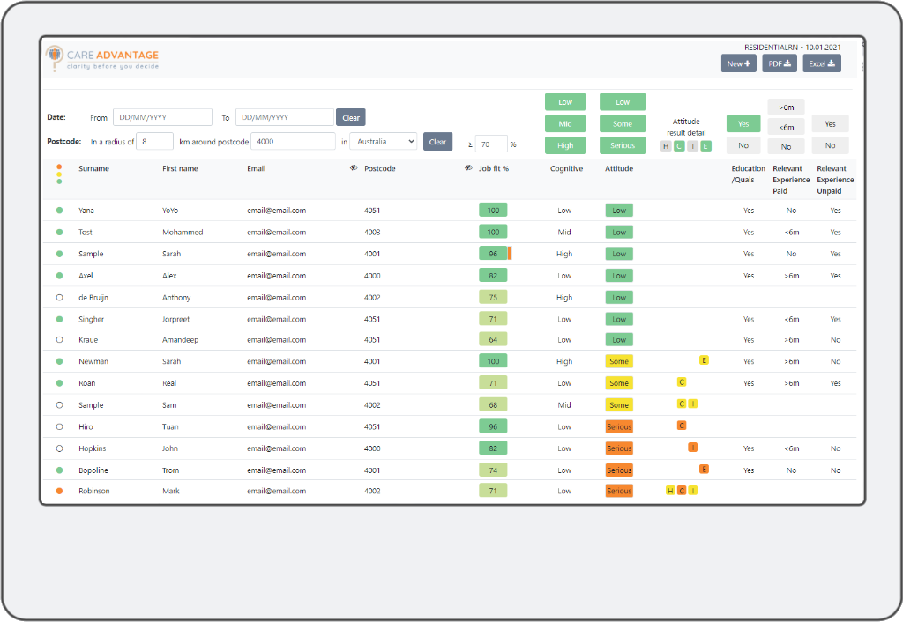The height and width of the screenshot is (622, 903).
Task: Click the surname Robinson in the table
Action: pos(93,491)
